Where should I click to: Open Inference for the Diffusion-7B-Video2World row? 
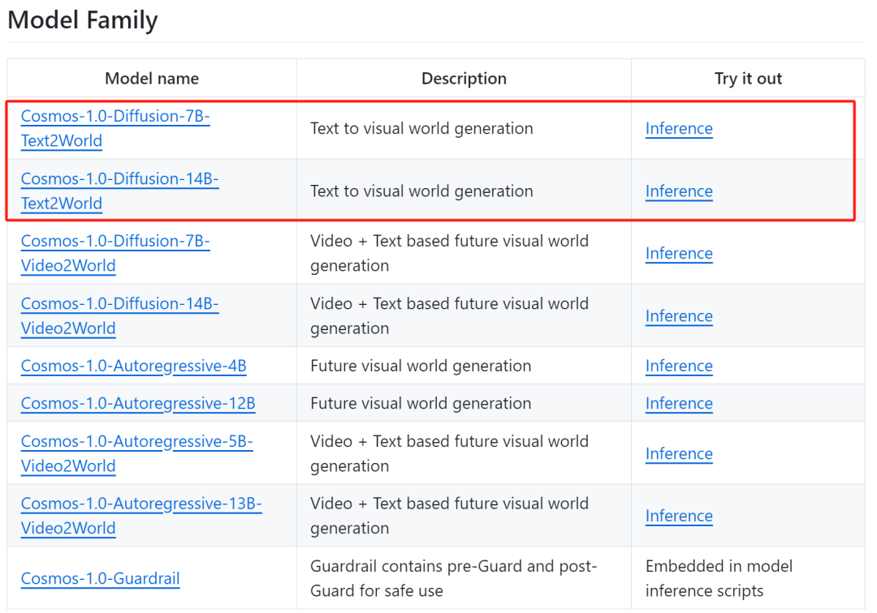pos(679,254)
